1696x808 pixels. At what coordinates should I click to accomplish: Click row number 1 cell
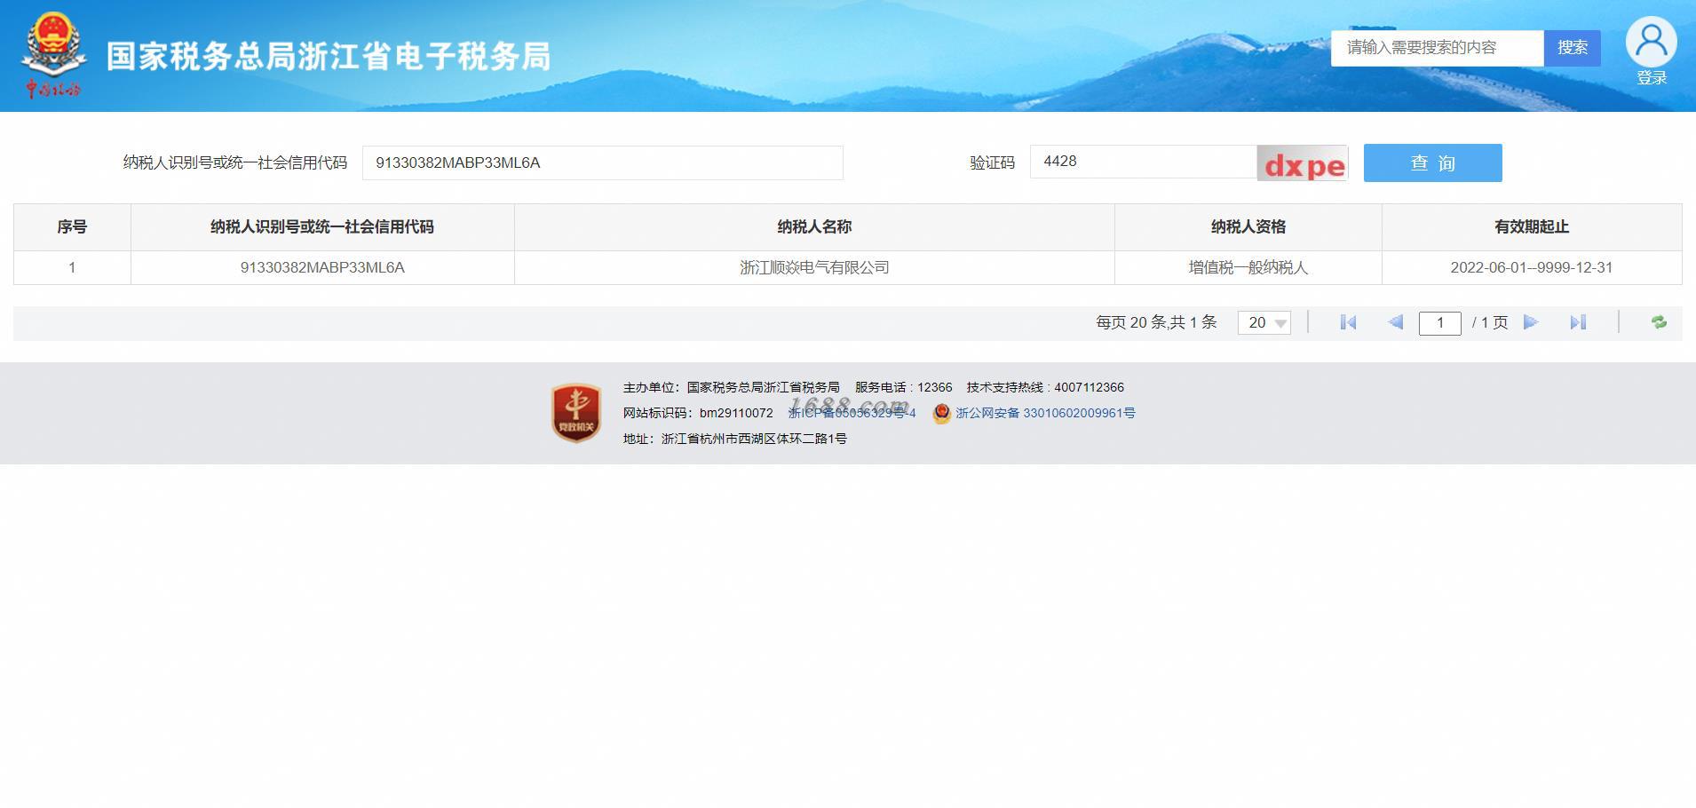click(x=72, y=267)
